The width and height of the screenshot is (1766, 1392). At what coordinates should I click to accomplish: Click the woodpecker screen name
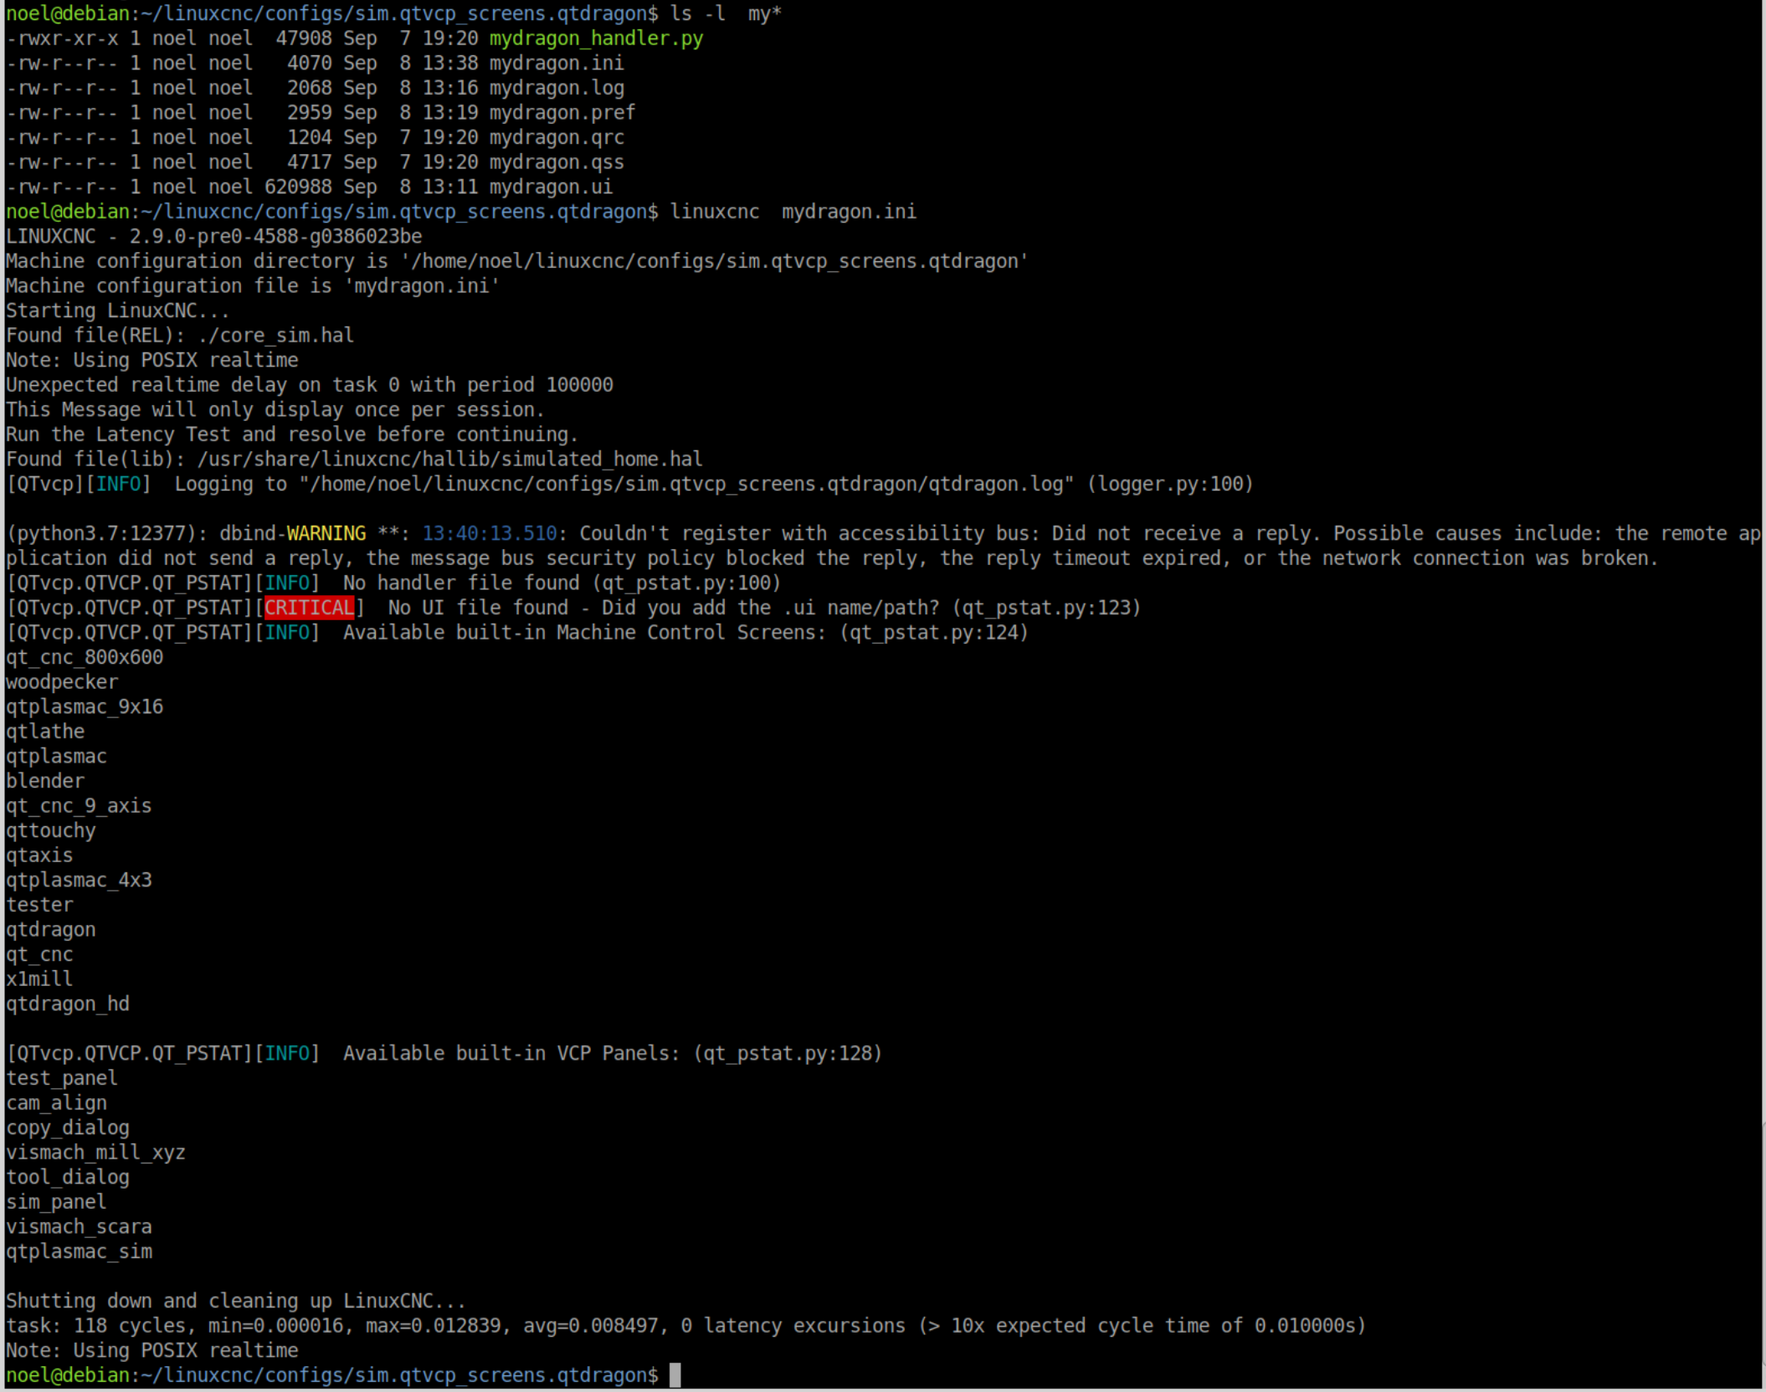point(62,682)
